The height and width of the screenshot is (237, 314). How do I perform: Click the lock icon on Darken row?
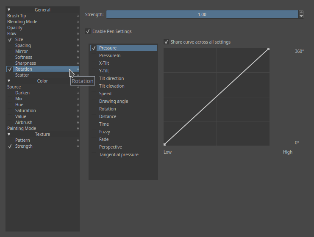tap(78, 93)
